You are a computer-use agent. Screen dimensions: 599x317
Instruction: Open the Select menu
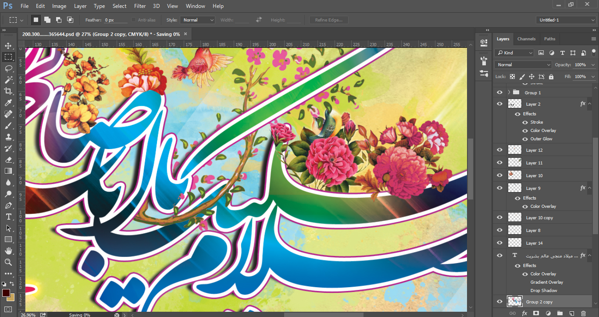pos(119,6)
